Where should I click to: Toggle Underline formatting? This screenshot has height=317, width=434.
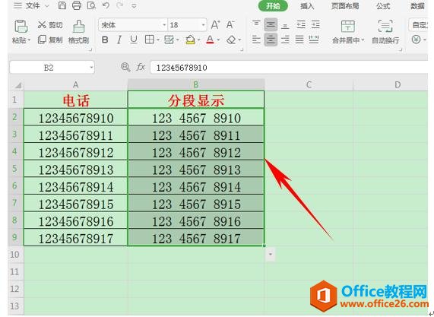click(134, 40)
